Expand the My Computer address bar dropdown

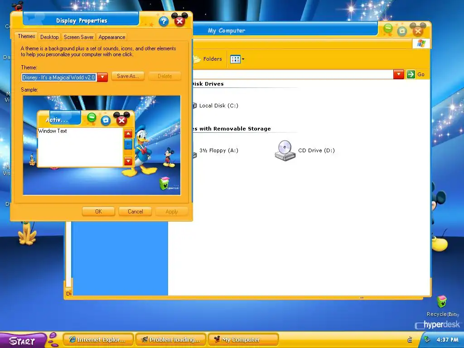pyautogui.click(x=399, y=74)
